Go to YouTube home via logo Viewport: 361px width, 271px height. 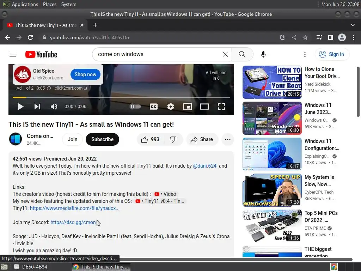[x=41, y=54]
